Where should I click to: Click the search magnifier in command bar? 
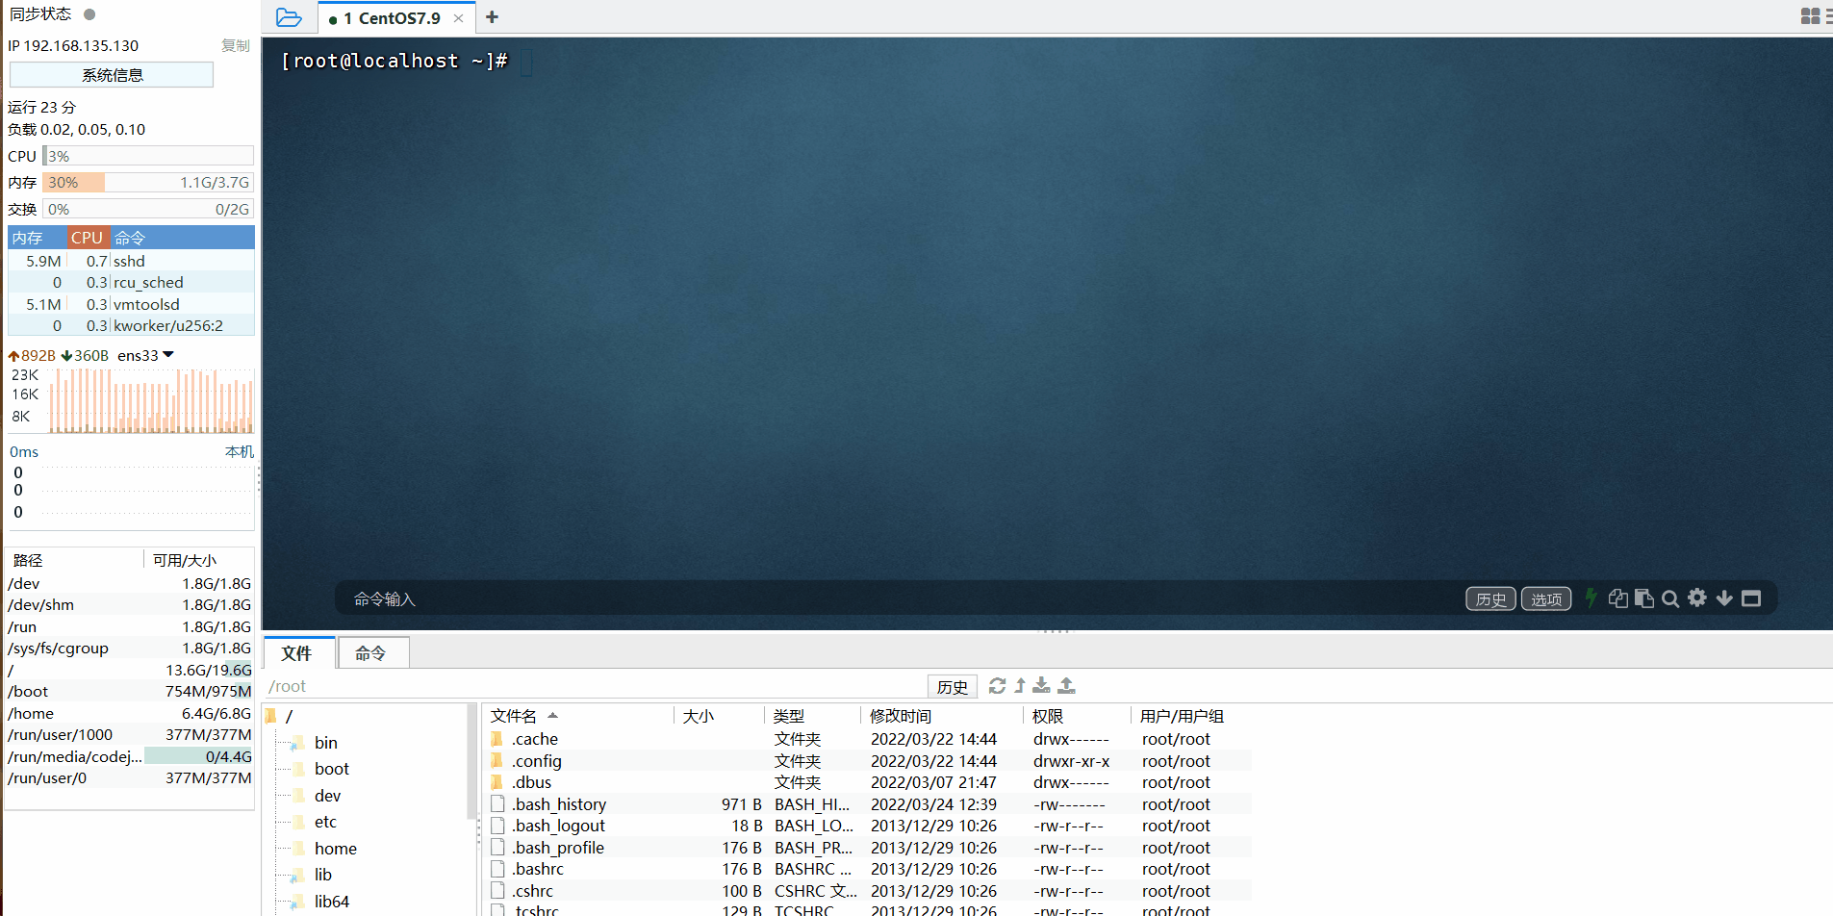[x=1670, y=598]
